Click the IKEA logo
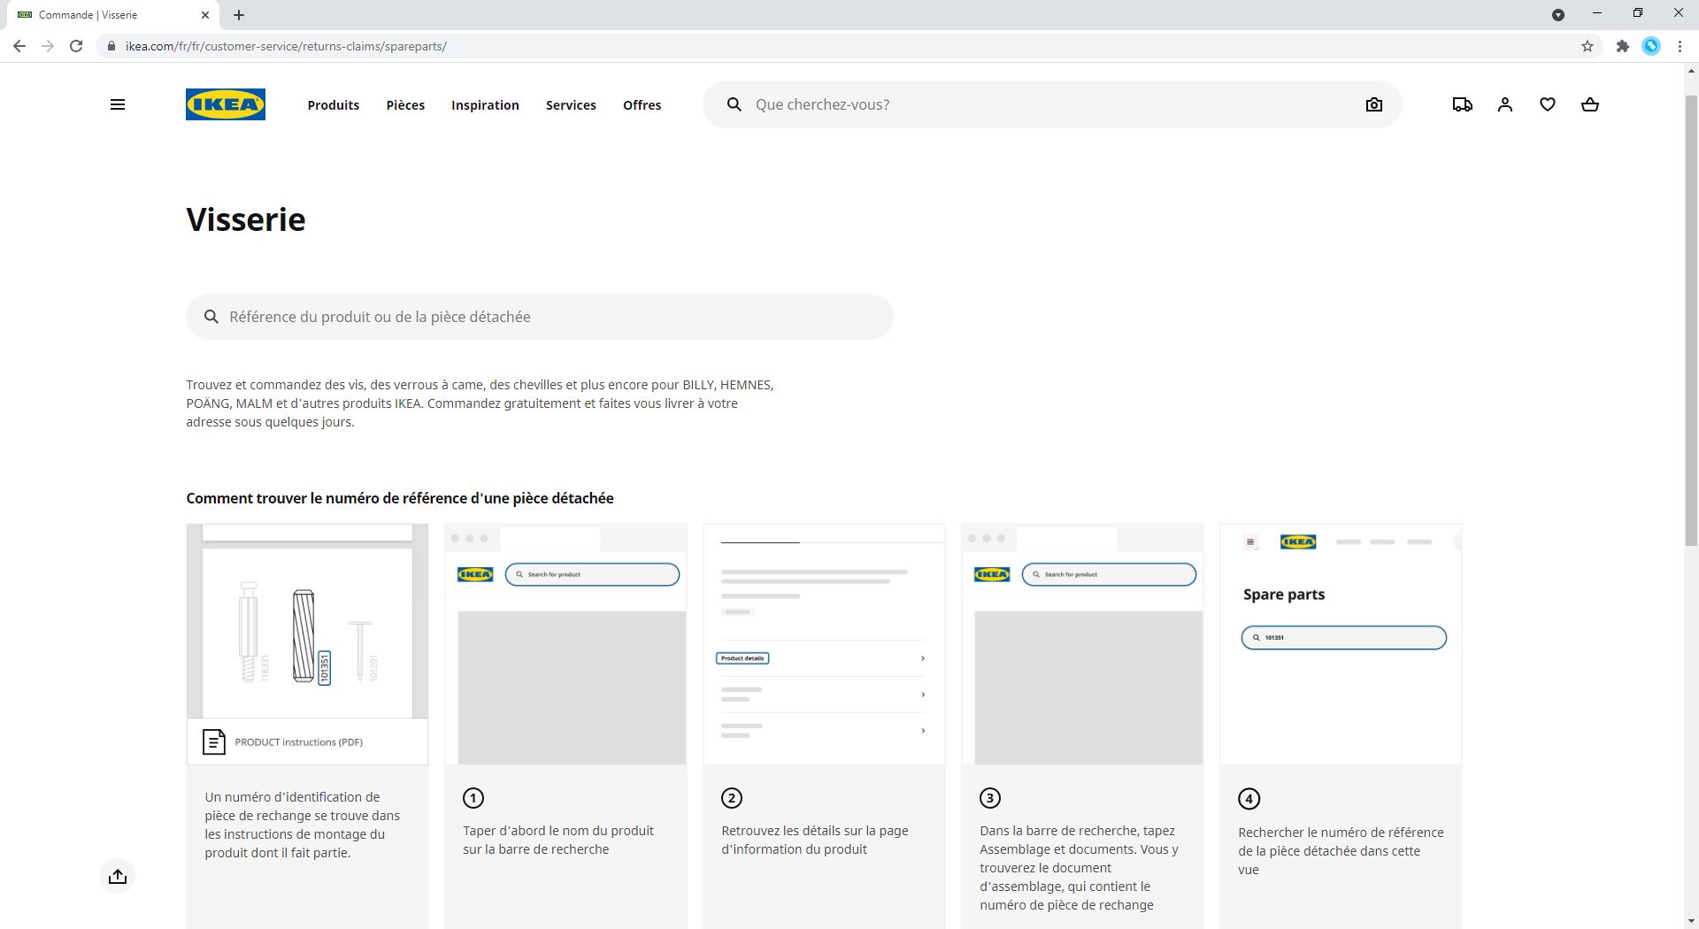The height and width of the screenshot is (929, 1699). [226, 104]
